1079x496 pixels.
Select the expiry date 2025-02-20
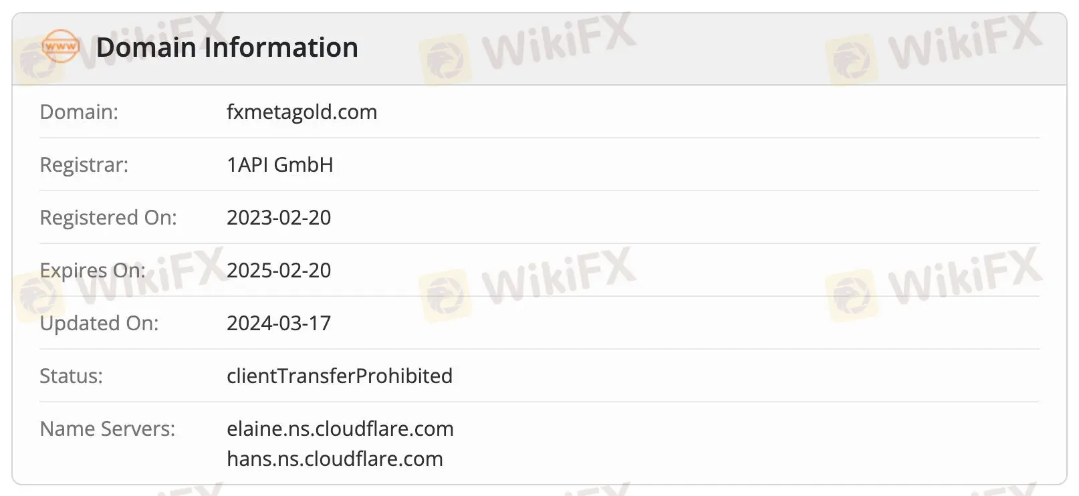tap(279, 270)
